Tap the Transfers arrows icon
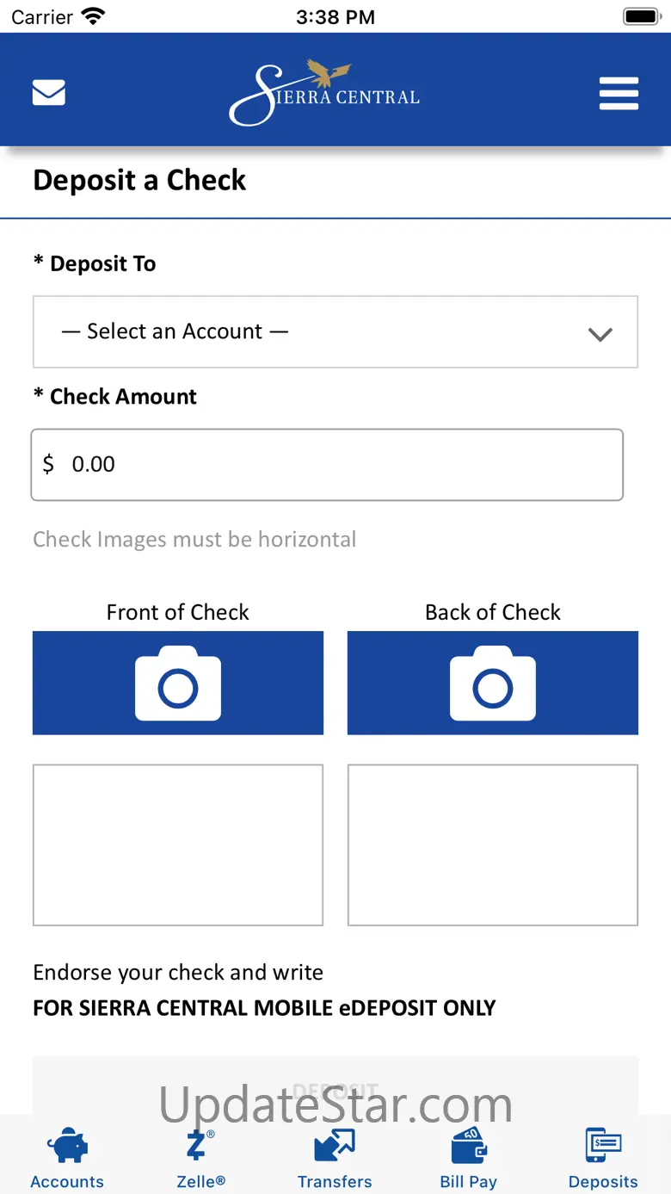Screen dimensions: 671x1194 coord(335,1146)
